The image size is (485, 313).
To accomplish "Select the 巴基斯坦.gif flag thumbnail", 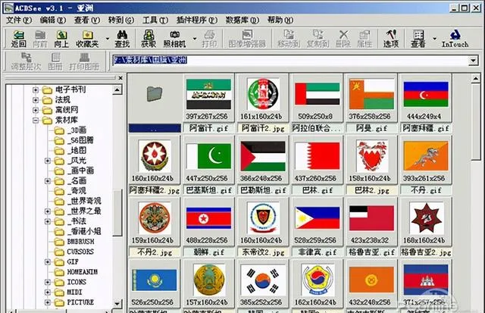I will click(209, 156).
